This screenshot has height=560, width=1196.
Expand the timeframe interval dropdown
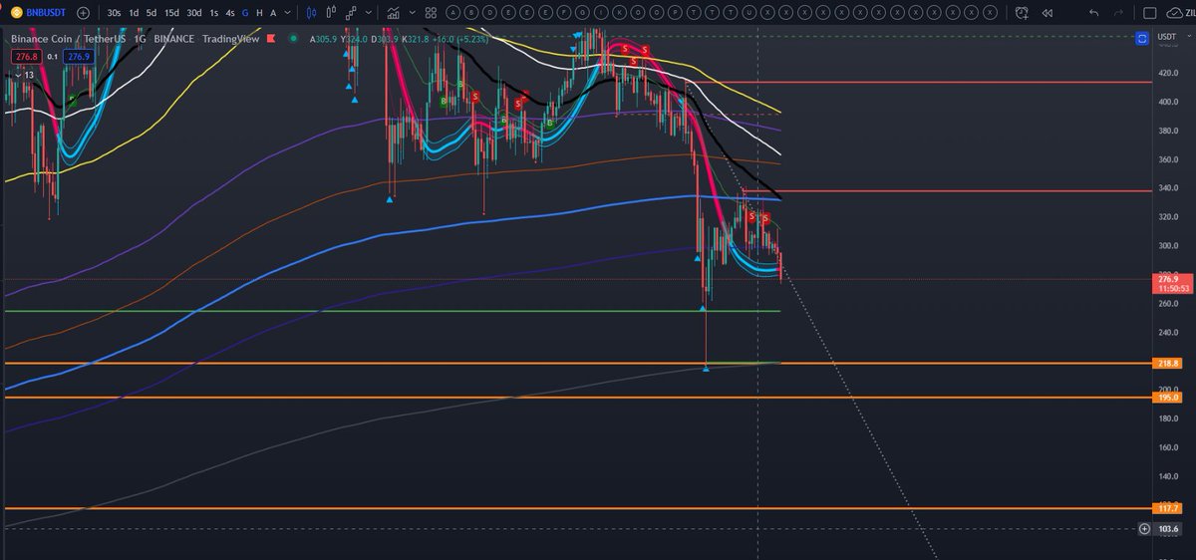tap(289, 13)
